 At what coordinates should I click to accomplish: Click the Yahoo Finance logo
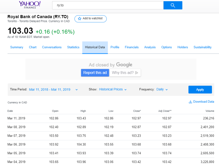tap(30, 5)
